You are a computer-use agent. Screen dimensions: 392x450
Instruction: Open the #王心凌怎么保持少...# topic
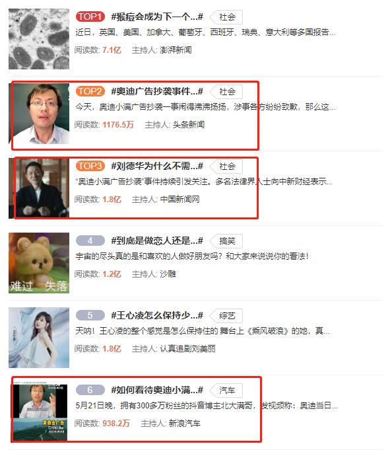(x=157, y=315)
